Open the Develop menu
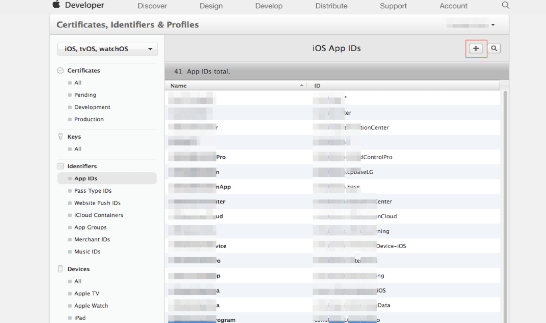Image resolution: width=546 pixels, height=323 pixels. pos(269,6)
